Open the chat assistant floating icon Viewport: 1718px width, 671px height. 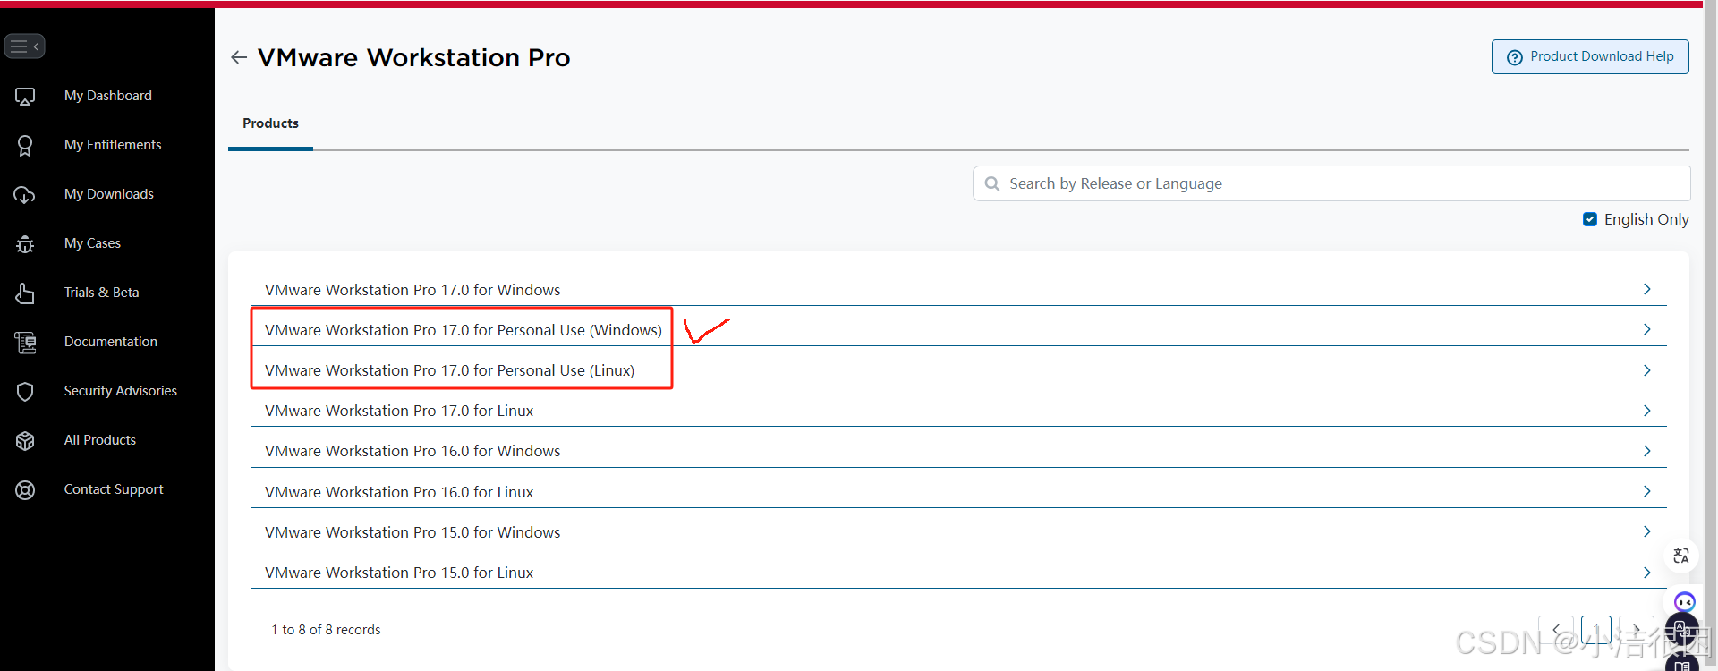1685,602
